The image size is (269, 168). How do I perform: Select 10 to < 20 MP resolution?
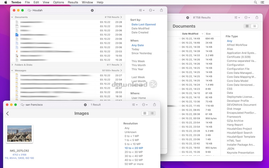tap(134, 148)
